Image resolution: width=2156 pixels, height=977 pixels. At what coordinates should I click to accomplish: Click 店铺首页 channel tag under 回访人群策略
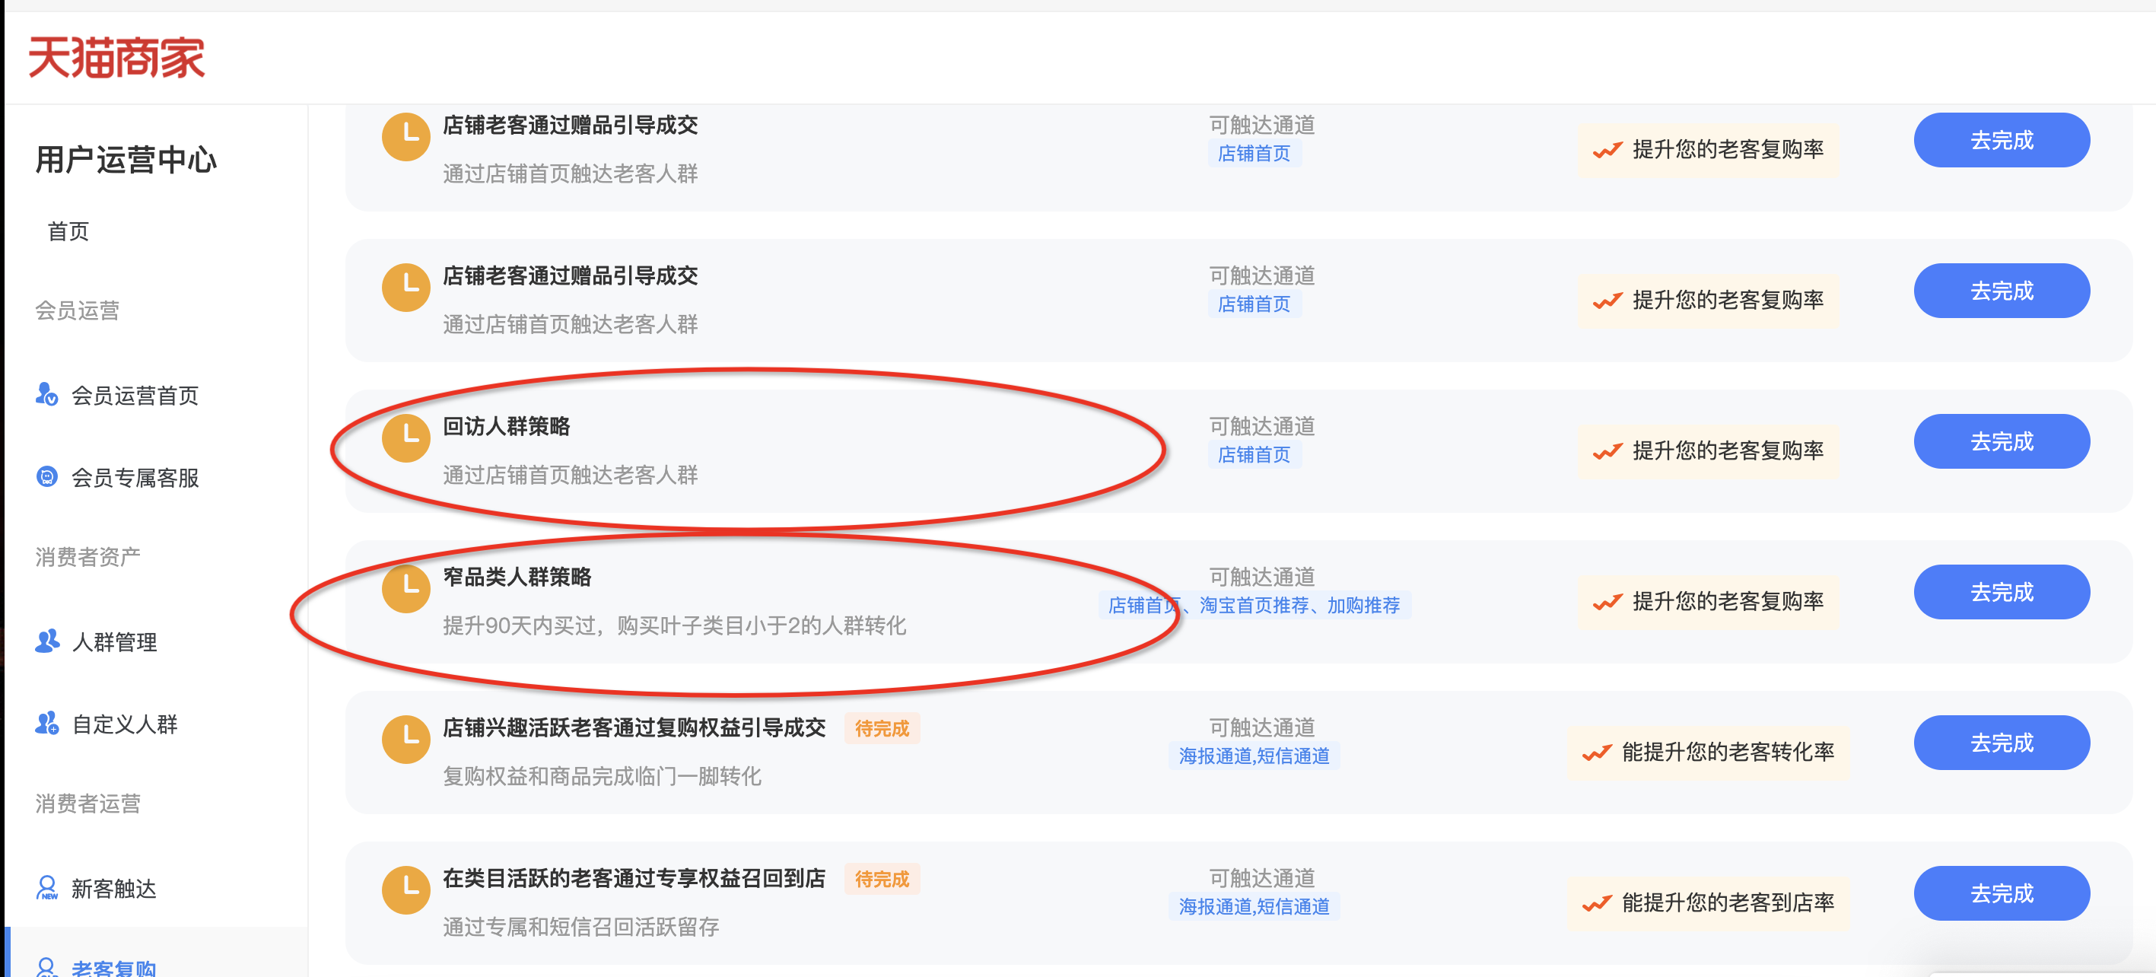click(1253, 454)
